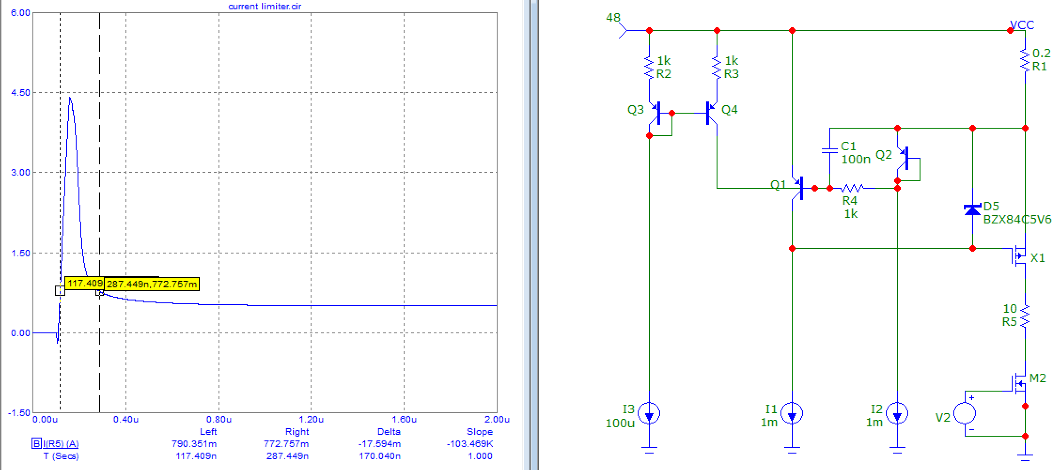1061x470 pixels.
Task: Click the Delta value -17.594m
Action: point(380,444)
